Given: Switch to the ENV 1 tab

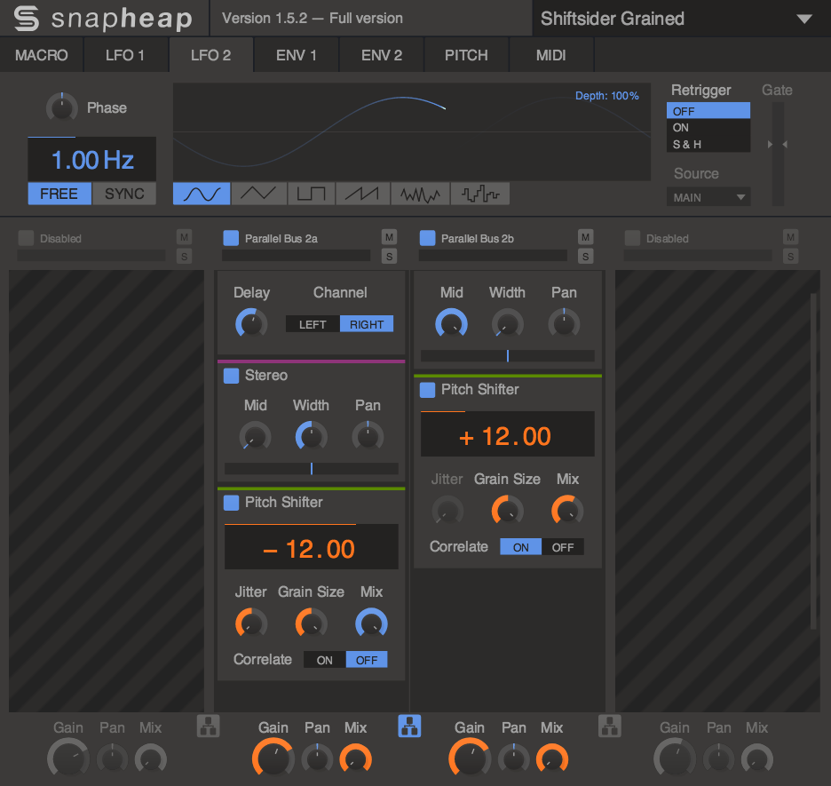Looking at the screenshot, I should 297,55.
